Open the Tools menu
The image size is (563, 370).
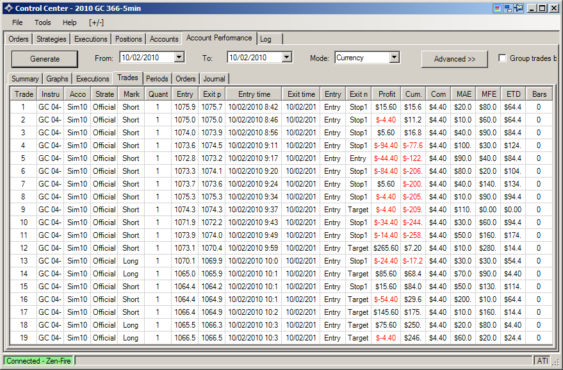[x=43, y=22]
